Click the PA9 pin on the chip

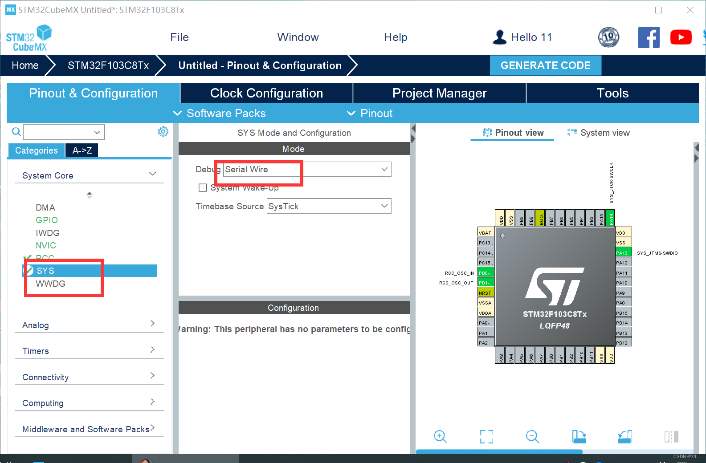click(x=623, y=293)
